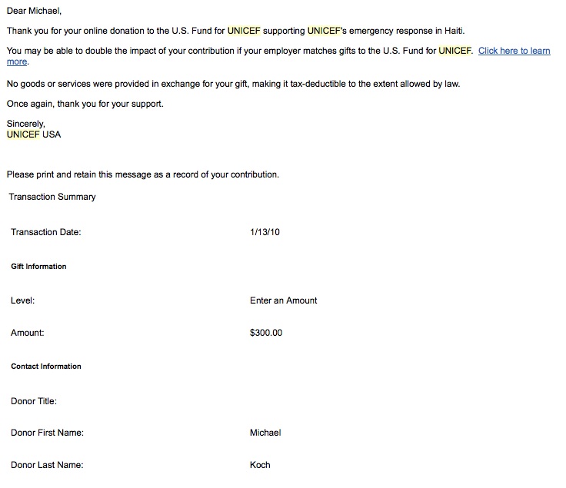Click the highlighted UNICEF word in the signature
This screenshot has height=488, width=566.
pos(24,134)
